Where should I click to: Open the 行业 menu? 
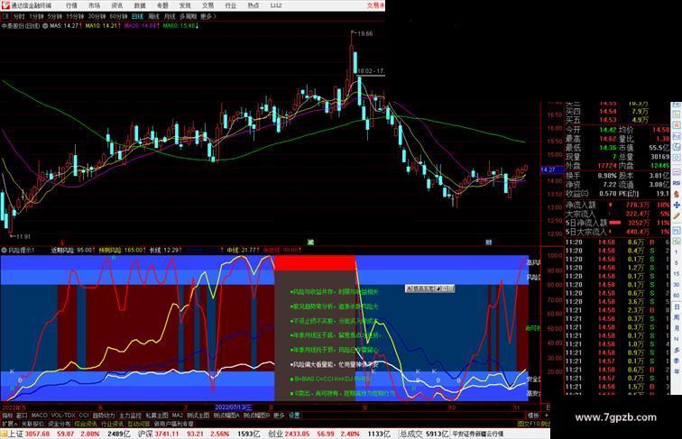230,5
